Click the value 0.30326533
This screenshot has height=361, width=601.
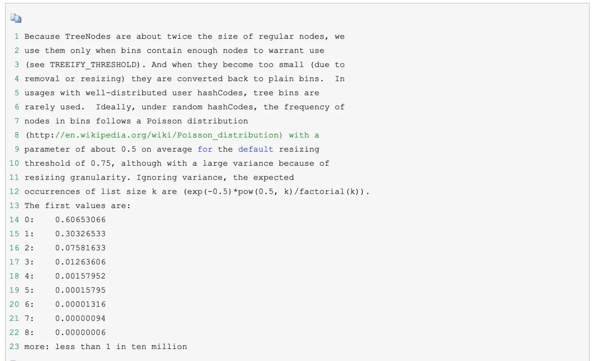[81, 234]
